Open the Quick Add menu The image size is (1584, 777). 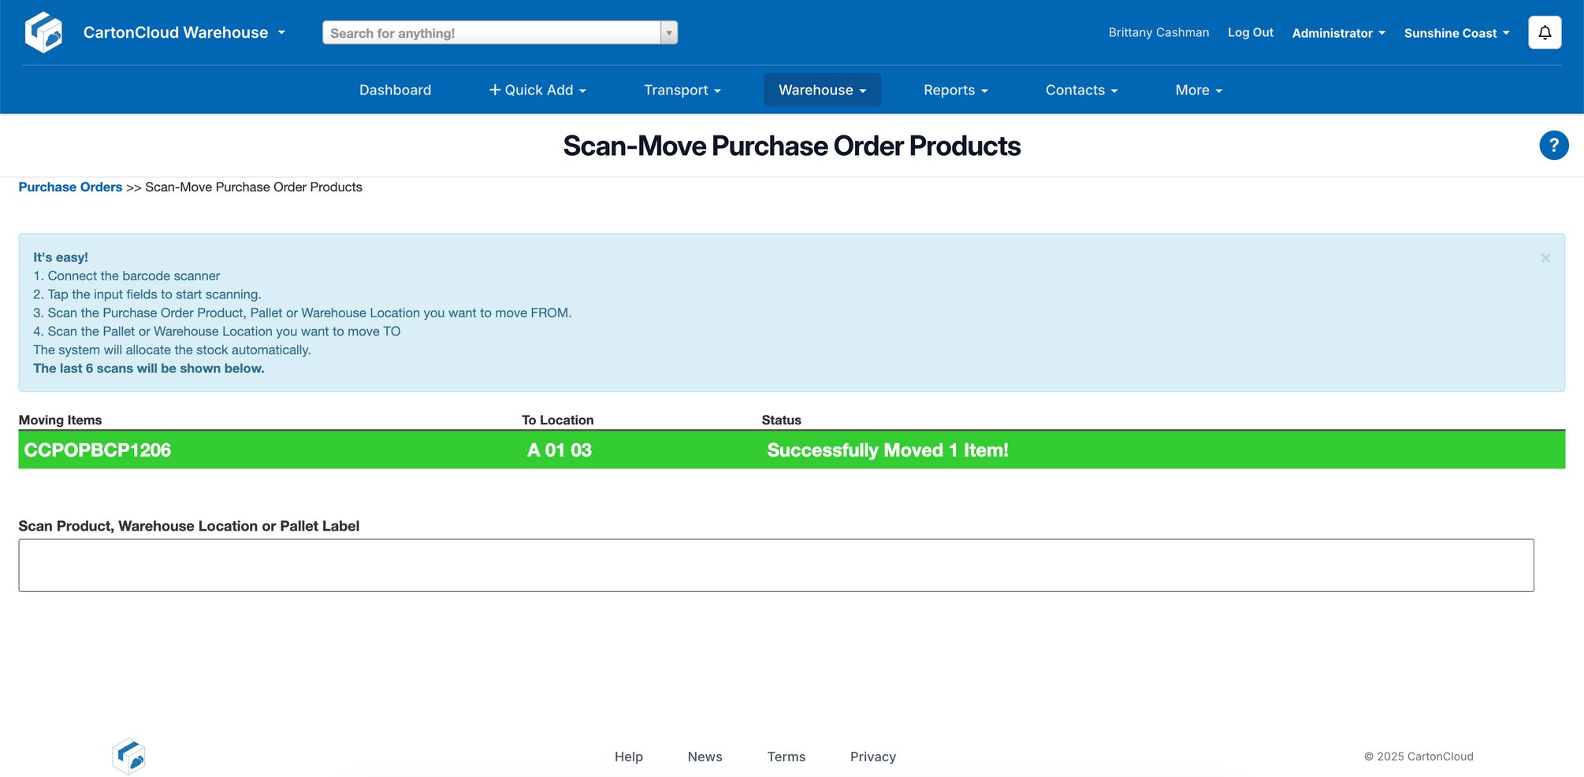click(537, 90)
